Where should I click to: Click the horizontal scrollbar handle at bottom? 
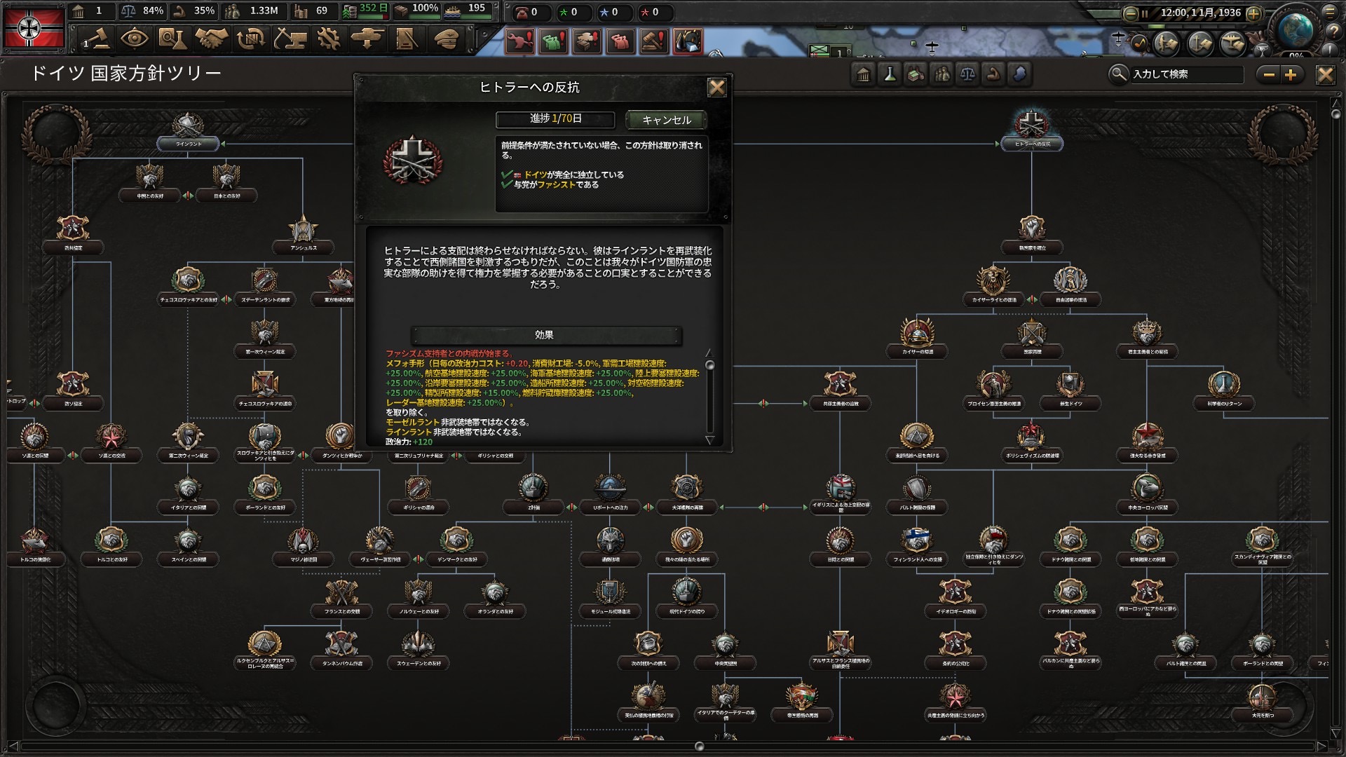coord(699,746)
